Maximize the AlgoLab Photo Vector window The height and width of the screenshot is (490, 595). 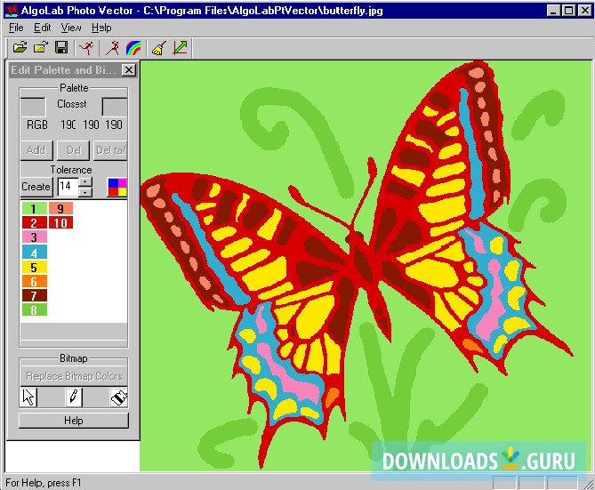click(569, 11)
